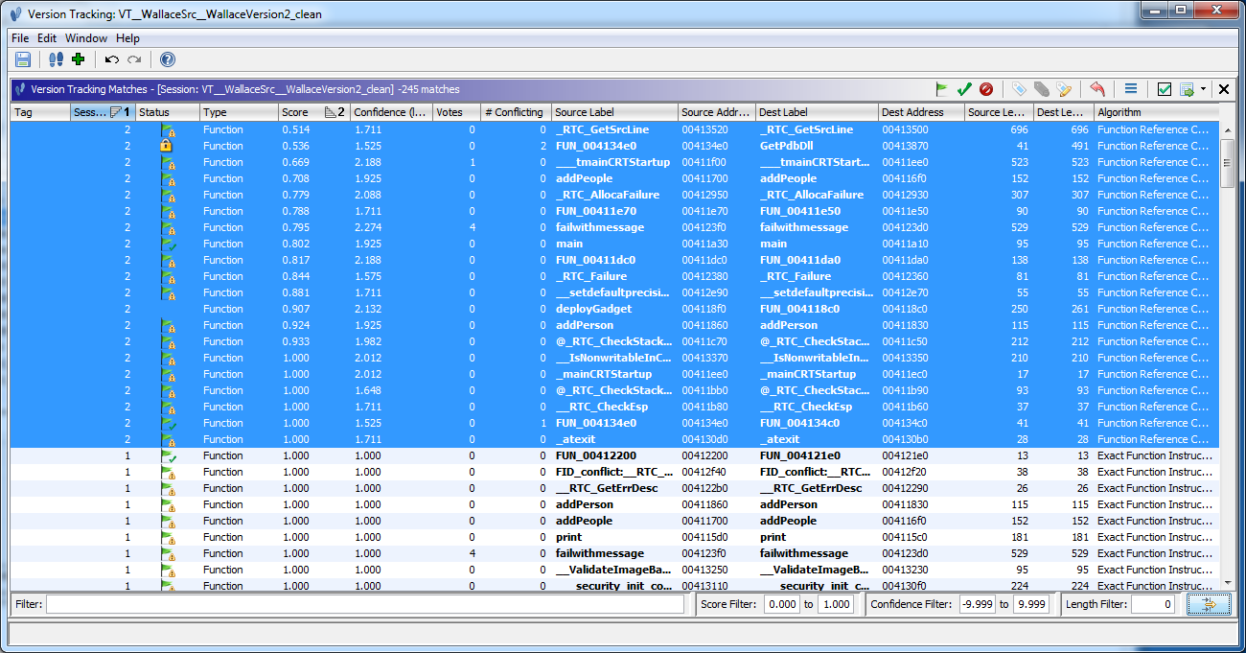Click the Filter text input field
1246x653 pixels.
(365, 604)
